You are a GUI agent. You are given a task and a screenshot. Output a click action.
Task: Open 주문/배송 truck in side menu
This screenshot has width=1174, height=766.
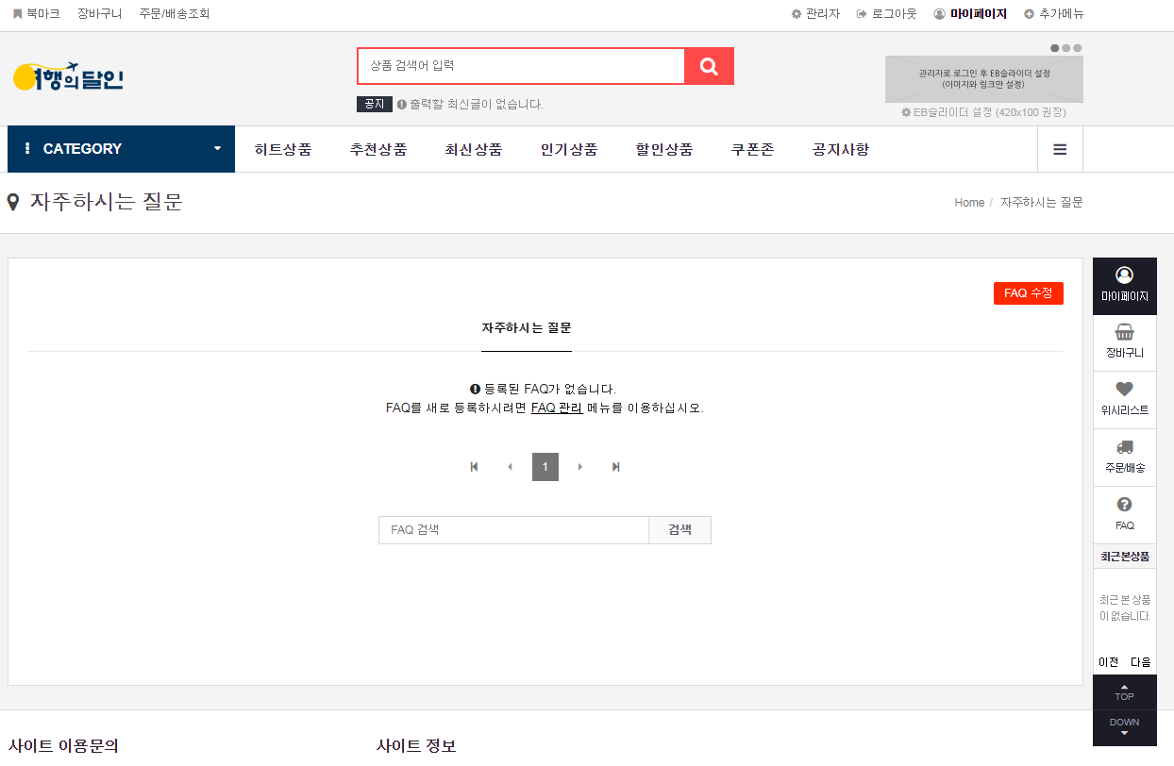(1124, 458)
